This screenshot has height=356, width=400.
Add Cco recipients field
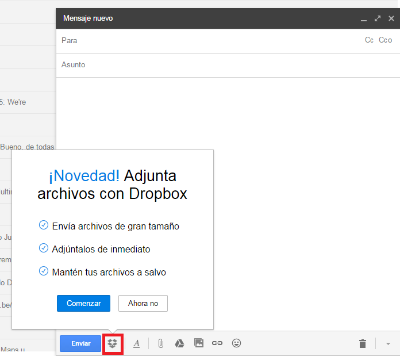(385, 40)
